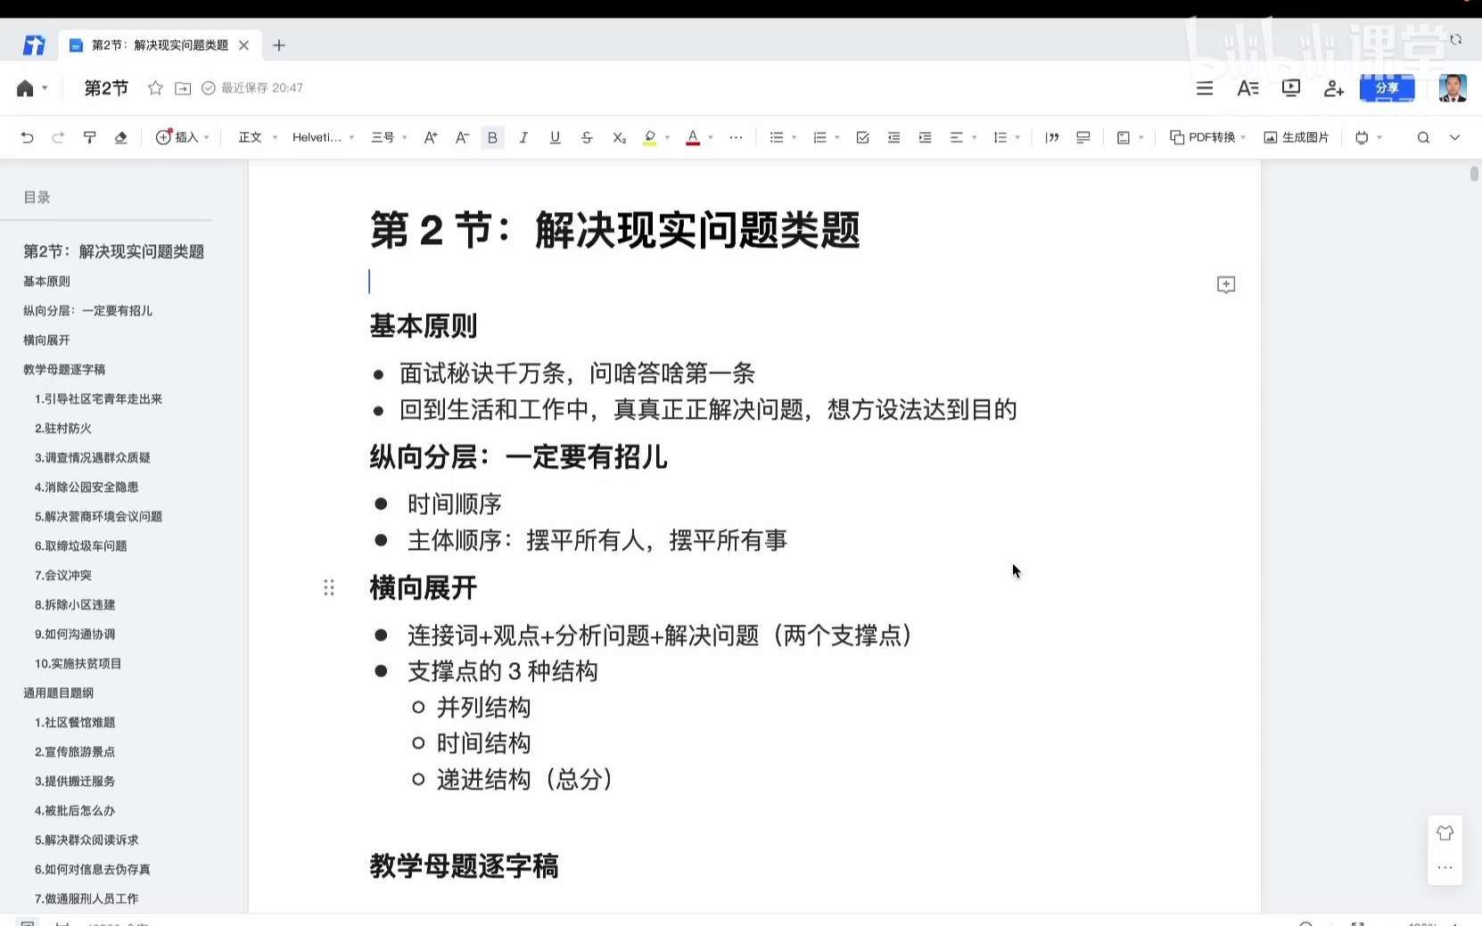Click the document title field 第2节
Image resolution: width=1482 pixels, height=926 pixels.
tap(106, 88)
